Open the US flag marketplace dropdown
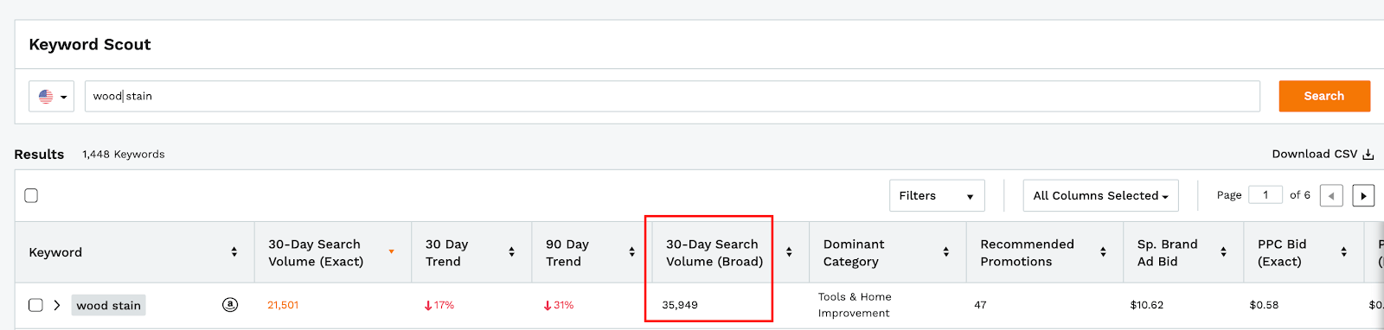Screen dimensions: 1384x330 click(x=52, y=96)
